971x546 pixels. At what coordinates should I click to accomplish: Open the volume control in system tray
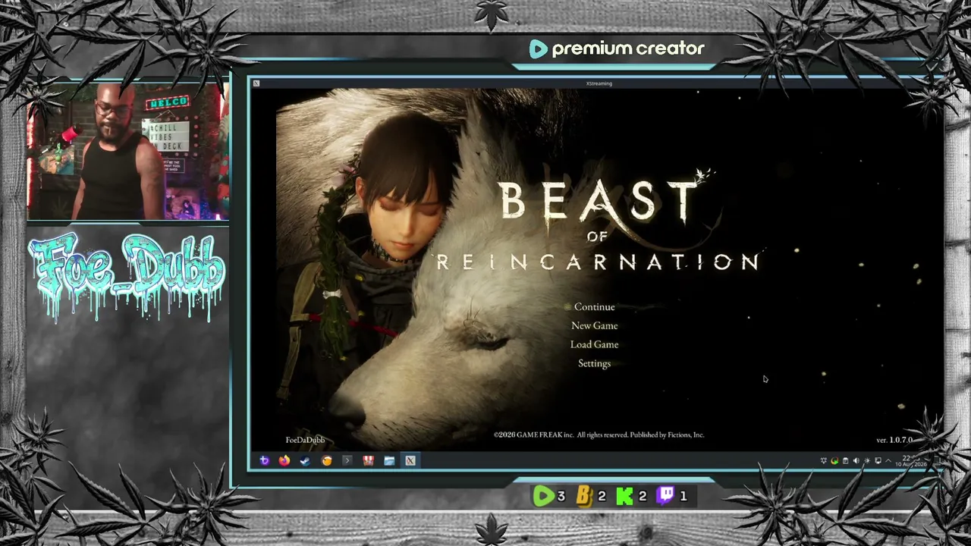[x=856, y=460]
